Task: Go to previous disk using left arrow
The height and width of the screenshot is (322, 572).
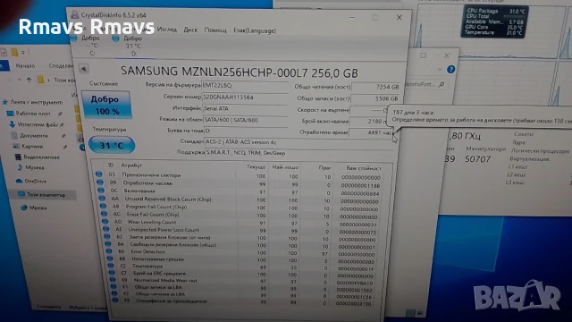Action: pyautogui.click(x=83, y=69)
